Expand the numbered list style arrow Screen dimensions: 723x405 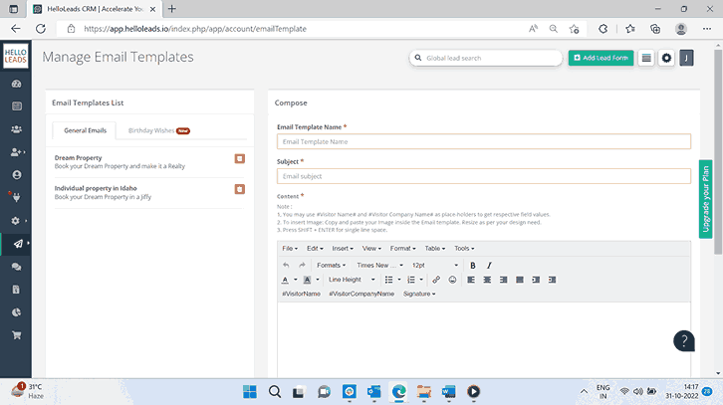[x=421, y=280]
